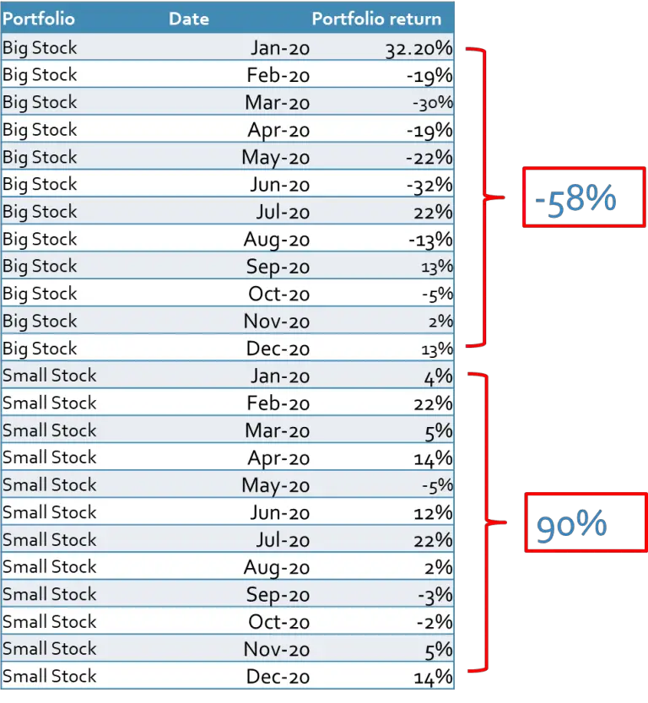Select Big Stock's Mar-20 date cell
Image resolution: width=648 pixels, height=703 pixels.
tap(278, 103)
